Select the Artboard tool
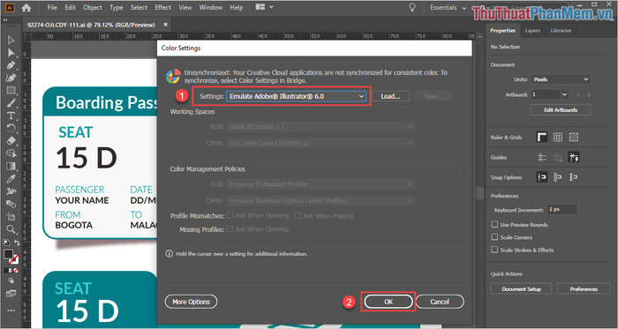This screenshot has height=329, width=618. click(x=11, y=216)
